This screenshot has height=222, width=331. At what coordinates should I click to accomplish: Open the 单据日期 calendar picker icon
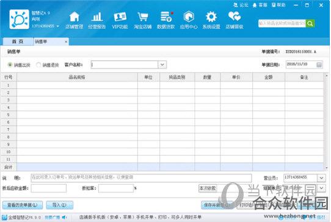pyautogui.click(x=319, y=65)
